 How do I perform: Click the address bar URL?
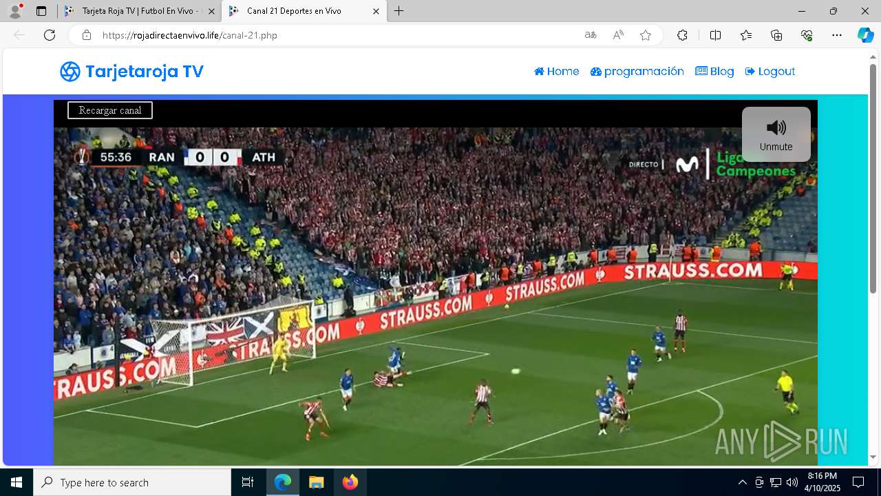coord(190,35)
